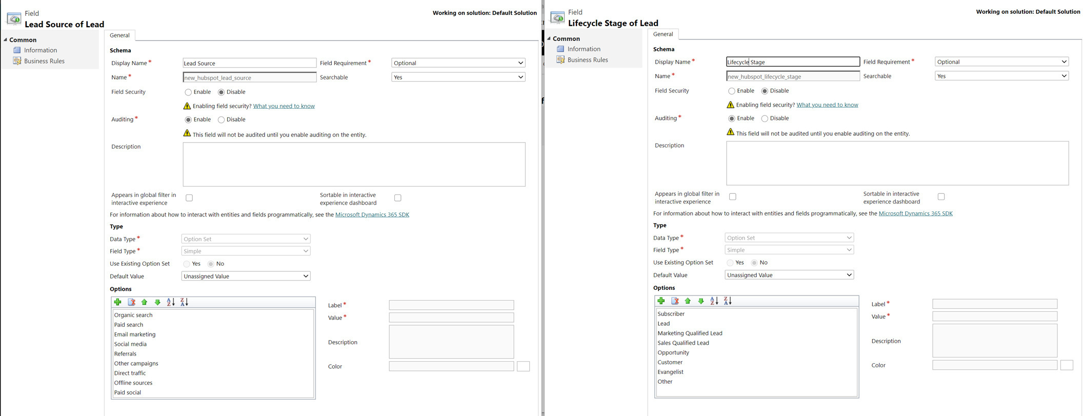Check sortable in dashboard box for Lifecycle Stage

tap(941, 197)
